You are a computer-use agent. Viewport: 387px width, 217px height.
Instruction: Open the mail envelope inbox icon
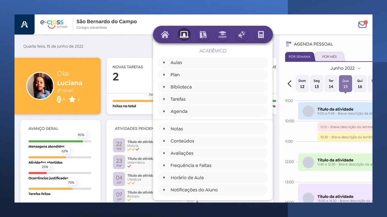(x=363, y=24)
